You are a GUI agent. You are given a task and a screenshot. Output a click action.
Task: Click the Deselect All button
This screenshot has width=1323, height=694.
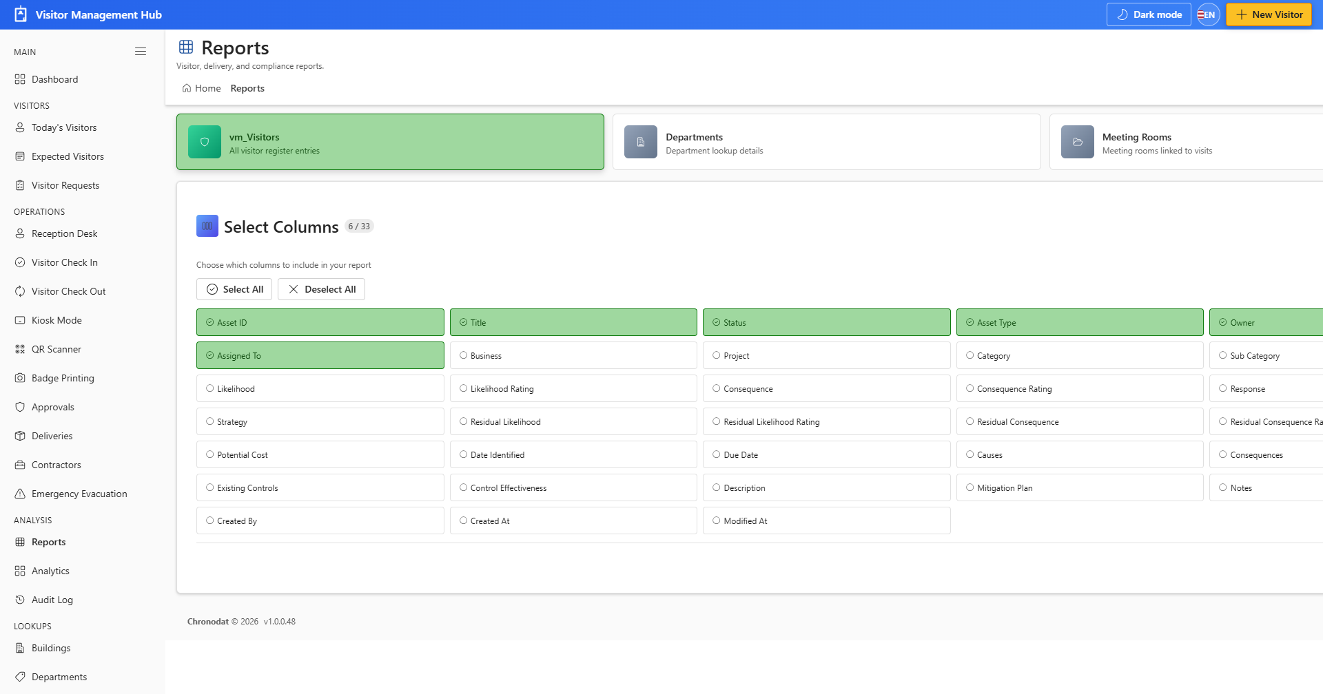pyautogui.click(x=321, y=289)
